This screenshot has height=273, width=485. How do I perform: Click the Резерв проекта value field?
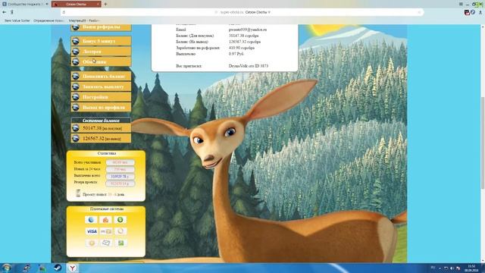click(x=120, y=184)
